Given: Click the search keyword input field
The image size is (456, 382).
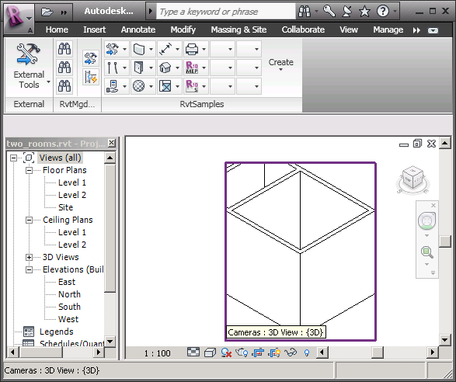Looking at the screenshot, I should coord(226,12).
